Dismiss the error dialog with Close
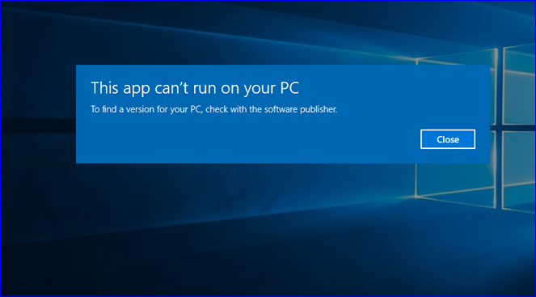Image resolution: width=536 pixels, height=297 pixels. (447, 139)
